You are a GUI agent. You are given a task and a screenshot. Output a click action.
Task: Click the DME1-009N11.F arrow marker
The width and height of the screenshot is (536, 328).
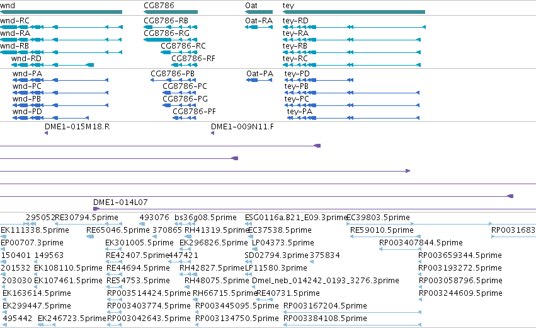click(213, 133)
